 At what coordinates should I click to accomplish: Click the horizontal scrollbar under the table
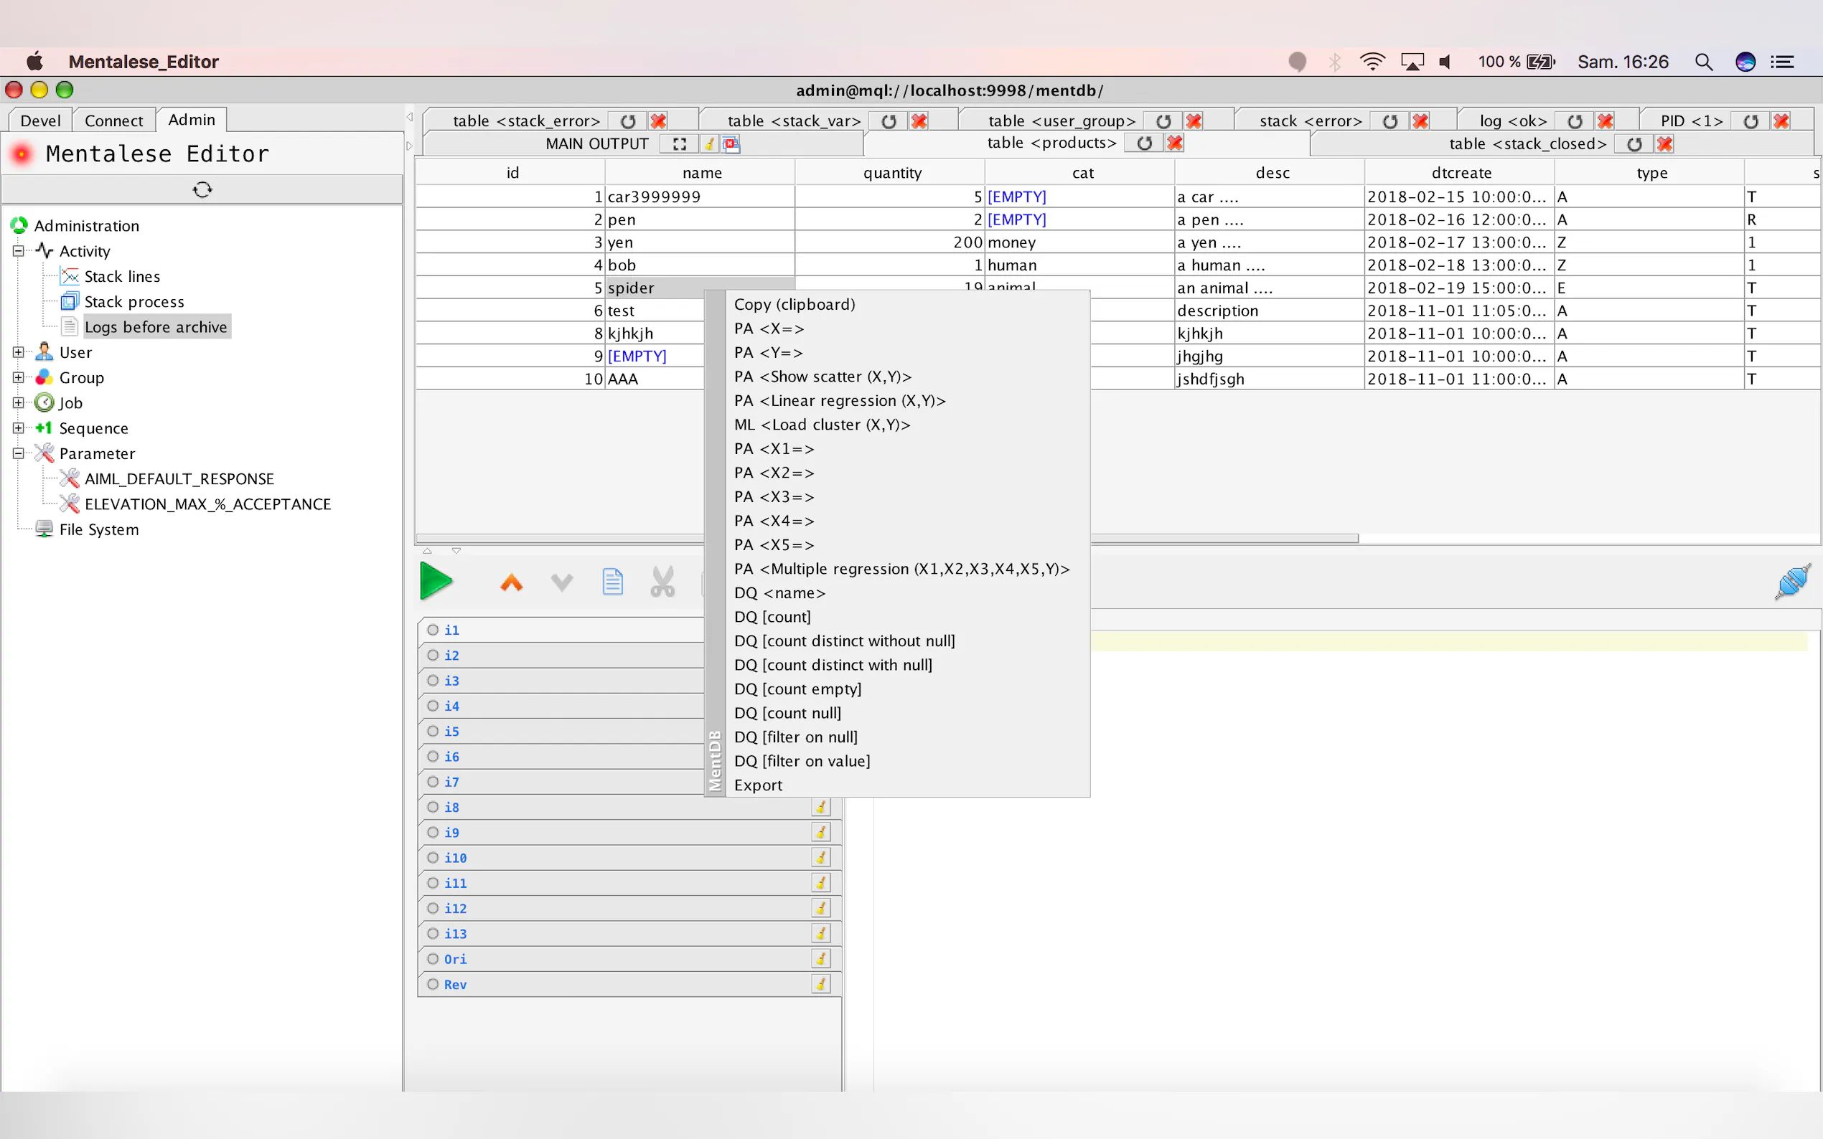pyautogui.click(x=1221, y=539)
